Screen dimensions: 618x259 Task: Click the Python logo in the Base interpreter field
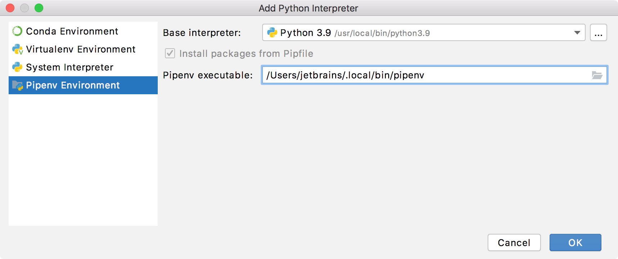click(272, 32)
